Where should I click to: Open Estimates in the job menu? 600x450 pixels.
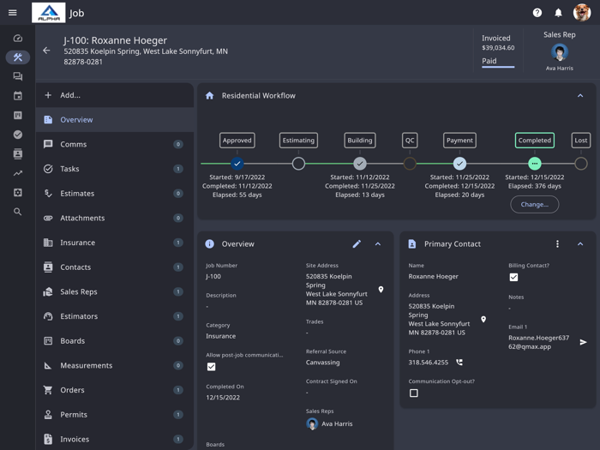click(x=77, y=194)
